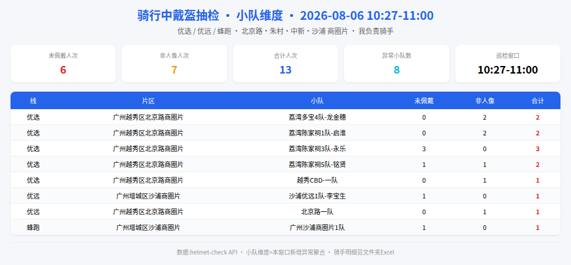Click 优选 in the 荔湾陈家祠5队-铭贤 row
Viewport: 571px width, 265px height.
[x=33, y=165]
